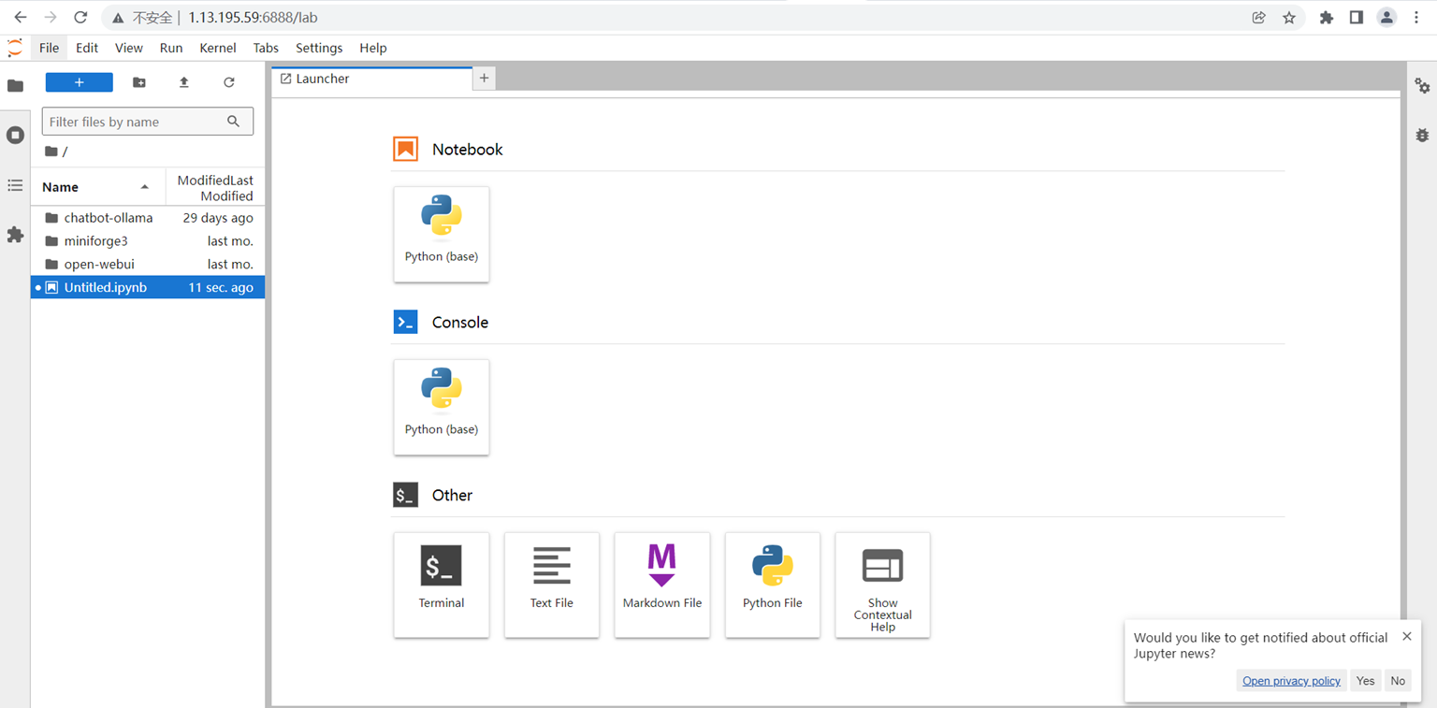Dismiss the Jupyter news notification

pos(1407,636)
